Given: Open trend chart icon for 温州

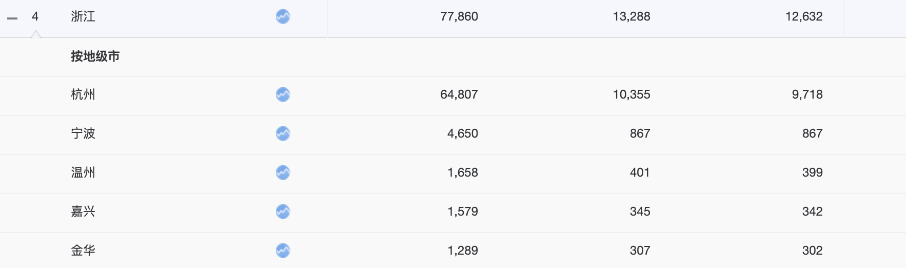Looking at the screenshot, I should (x=283, y=173).
